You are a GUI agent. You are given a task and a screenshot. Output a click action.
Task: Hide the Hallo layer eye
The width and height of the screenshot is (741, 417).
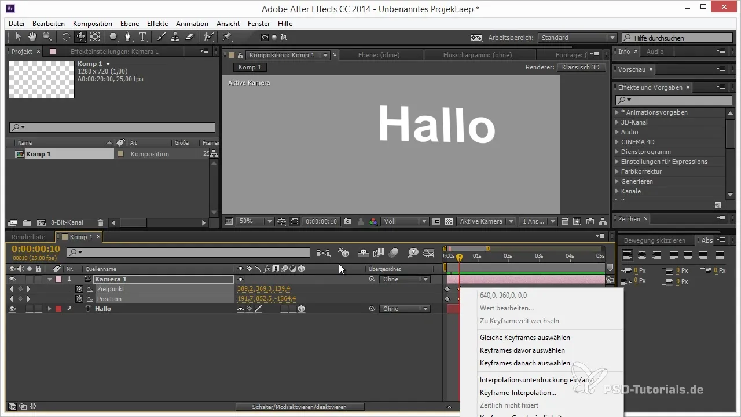12,309
